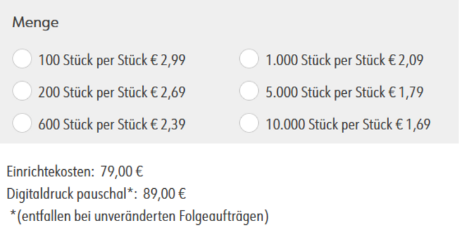This screenshot has height=249, width=462.
Task: Click the '200 Stück per Stück € 2,69' label
Action: 112,93
